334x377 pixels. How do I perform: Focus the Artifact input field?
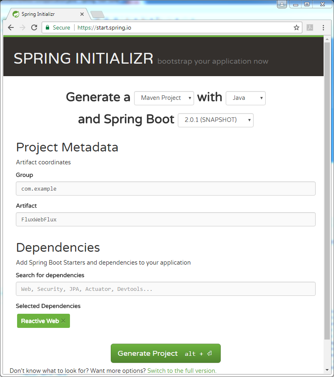point(166,219)
